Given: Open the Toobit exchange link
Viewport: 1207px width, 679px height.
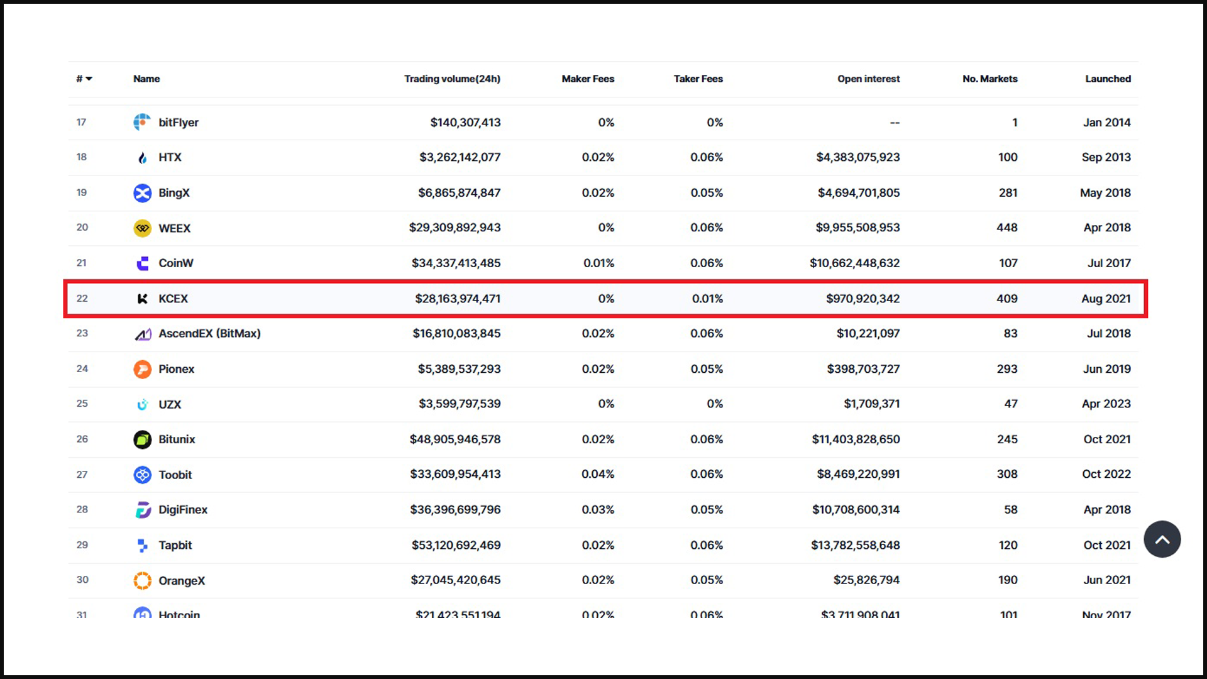Looking at the screenshot, I should [x=175, y=475].
